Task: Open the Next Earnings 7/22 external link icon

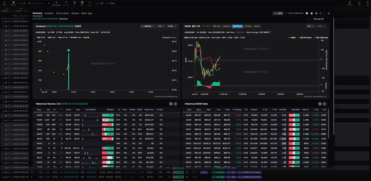Action: 270,32
